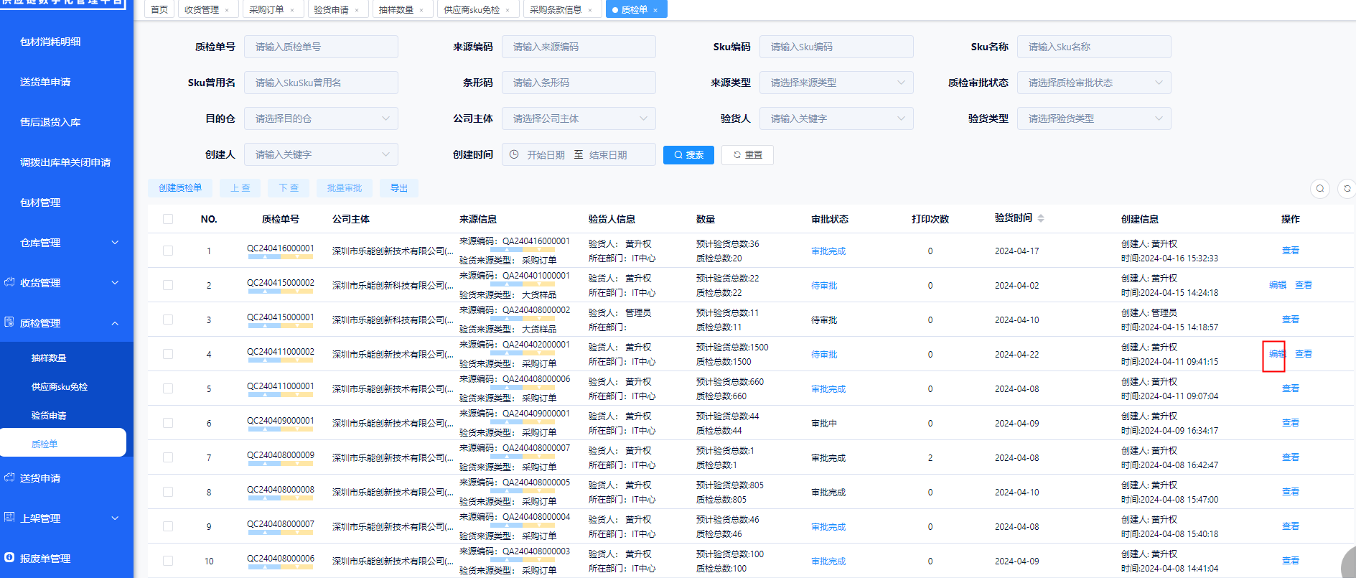Switch to the 验货申请 tab

click(x=331, y=10)
